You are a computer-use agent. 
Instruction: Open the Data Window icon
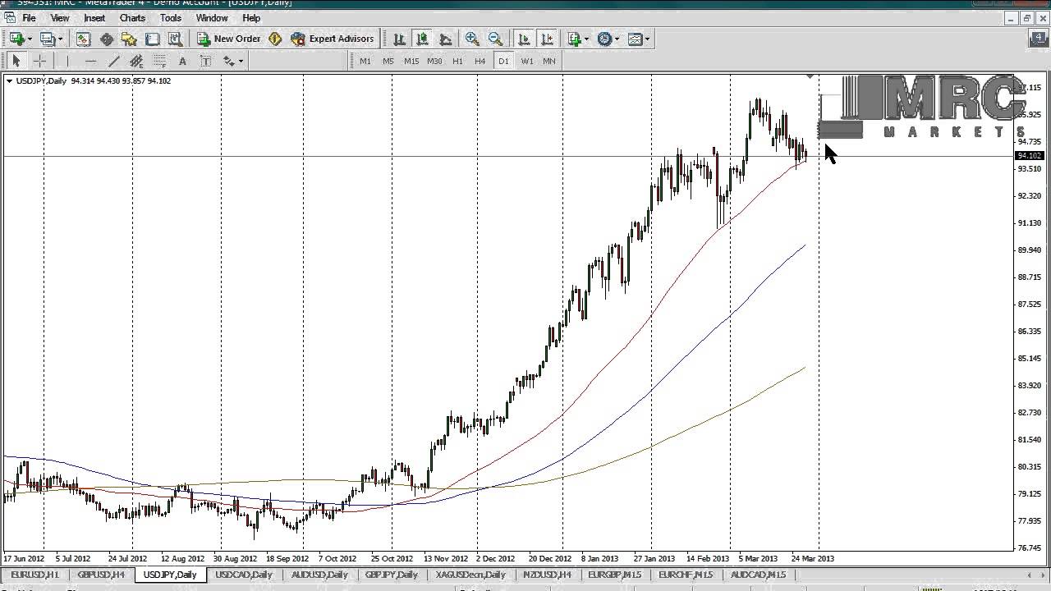pyautogui.click(x=106, y=39)
